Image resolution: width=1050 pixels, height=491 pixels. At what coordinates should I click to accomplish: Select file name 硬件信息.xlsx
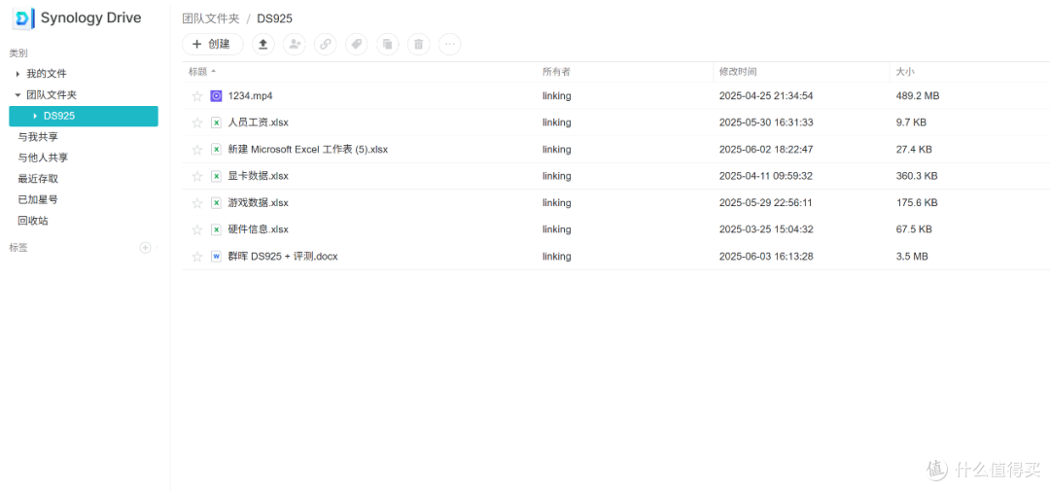[x=259, y=229]
